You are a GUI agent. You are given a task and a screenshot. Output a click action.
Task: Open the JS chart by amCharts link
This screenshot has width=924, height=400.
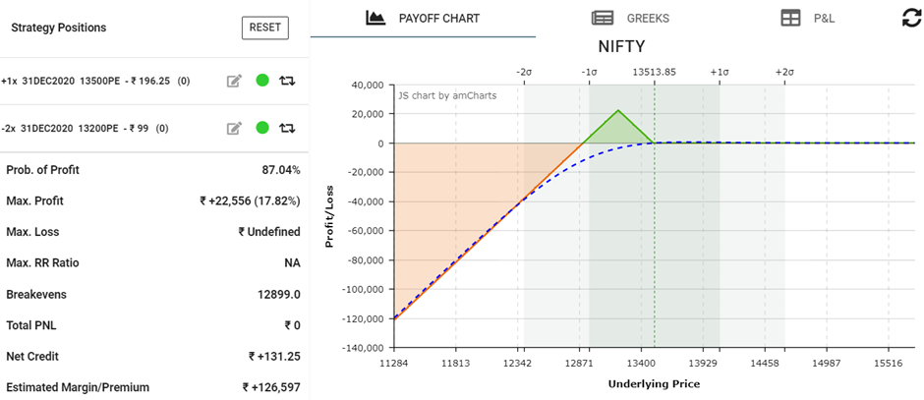[447, 95]
